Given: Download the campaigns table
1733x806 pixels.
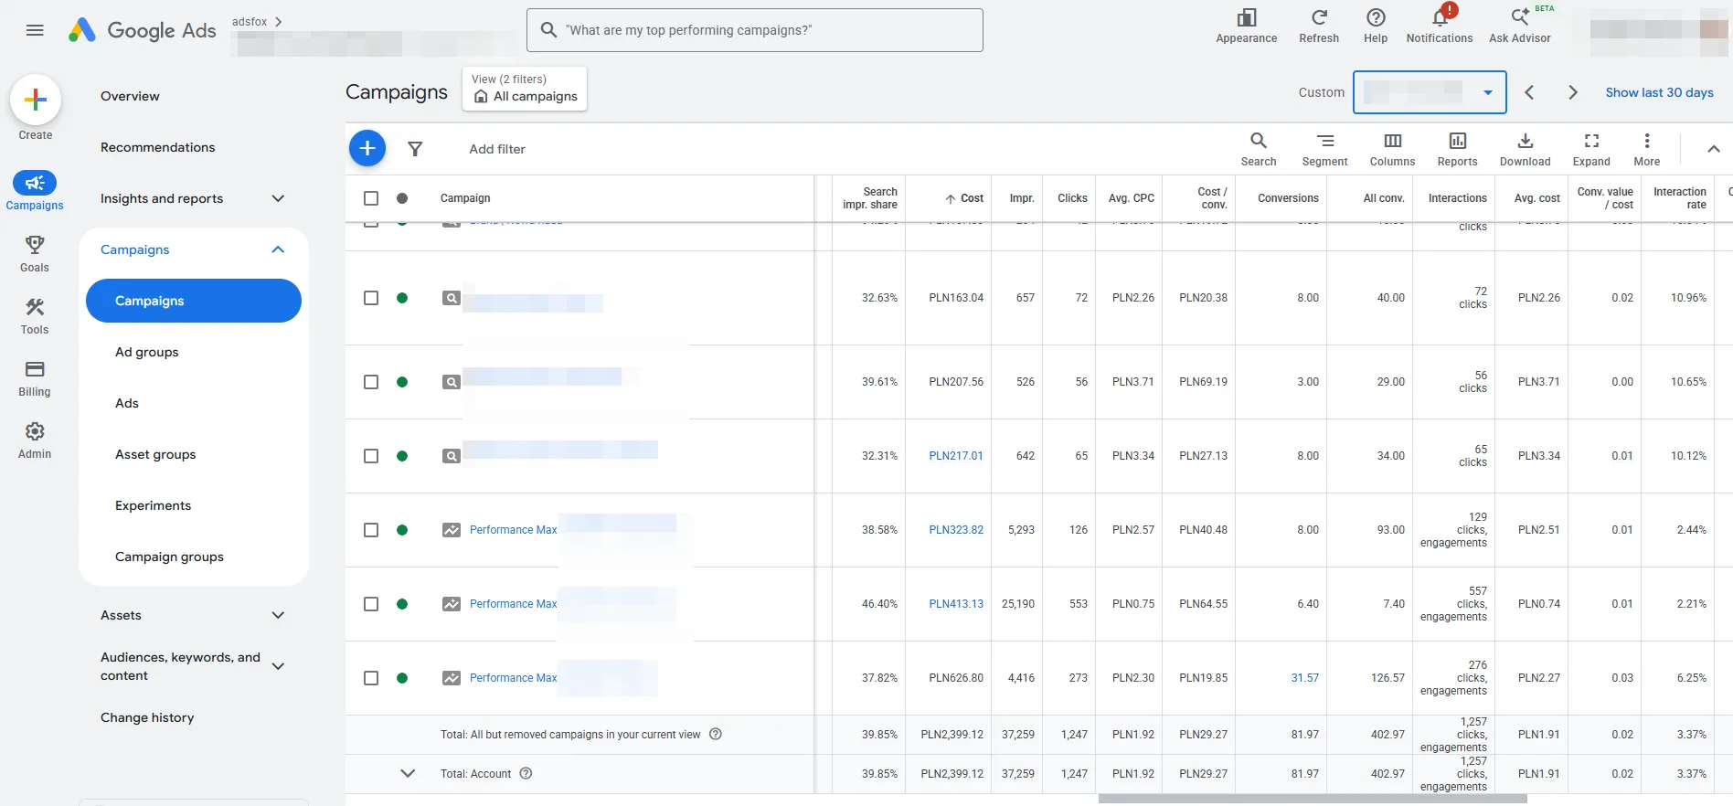Looking at the screenshot, I should click(1526, 149).
